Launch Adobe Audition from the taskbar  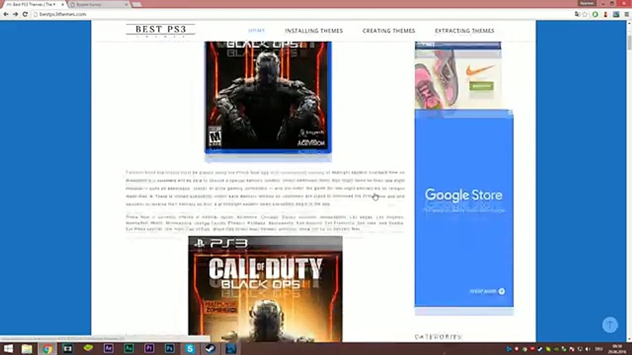click(128, 349)
